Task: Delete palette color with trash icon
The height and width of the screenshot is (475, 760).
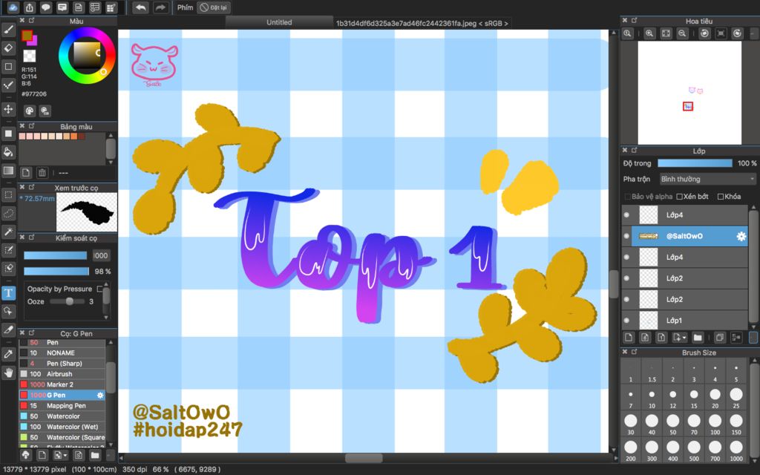Action: click(x=42, y=172)
